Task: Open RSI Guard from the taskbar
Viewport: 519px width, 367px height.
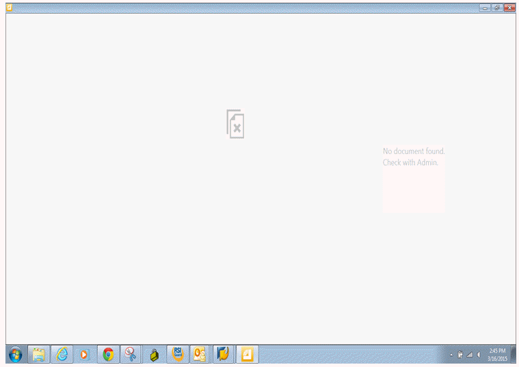Action: pyautogui.click(x=178, y=355)
